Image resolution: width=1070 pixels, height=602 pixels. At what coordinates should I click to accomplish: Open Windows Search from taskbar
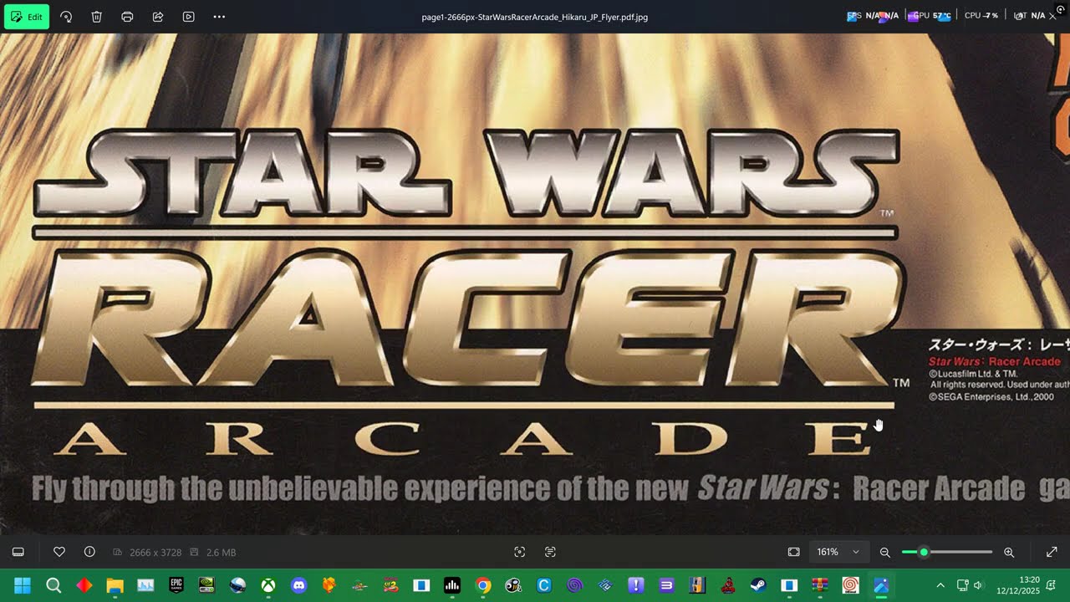pyautogui.click(x=53, y=585)
